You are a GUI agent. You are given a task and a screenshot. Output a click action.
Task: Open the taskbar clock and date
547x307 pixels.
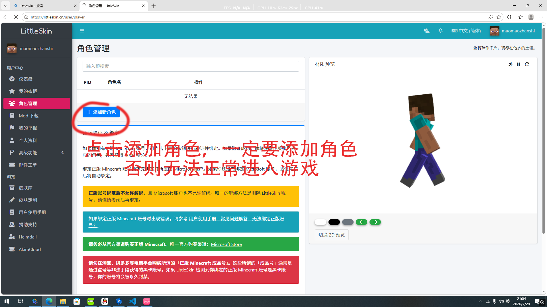tap(521, 301)
